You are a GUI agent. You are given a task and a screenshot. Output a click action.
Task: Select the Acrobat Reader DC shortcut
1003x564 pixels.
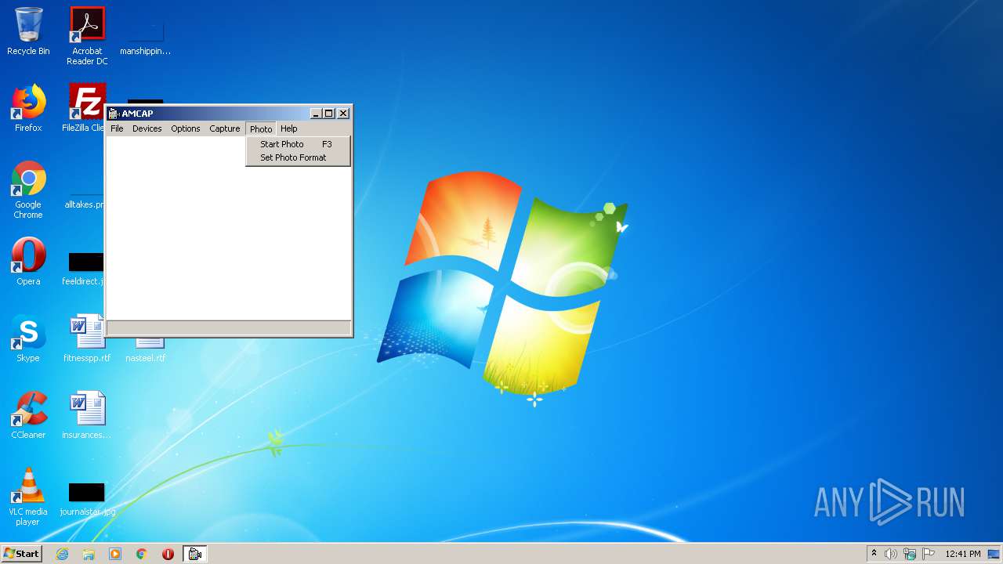87,36
